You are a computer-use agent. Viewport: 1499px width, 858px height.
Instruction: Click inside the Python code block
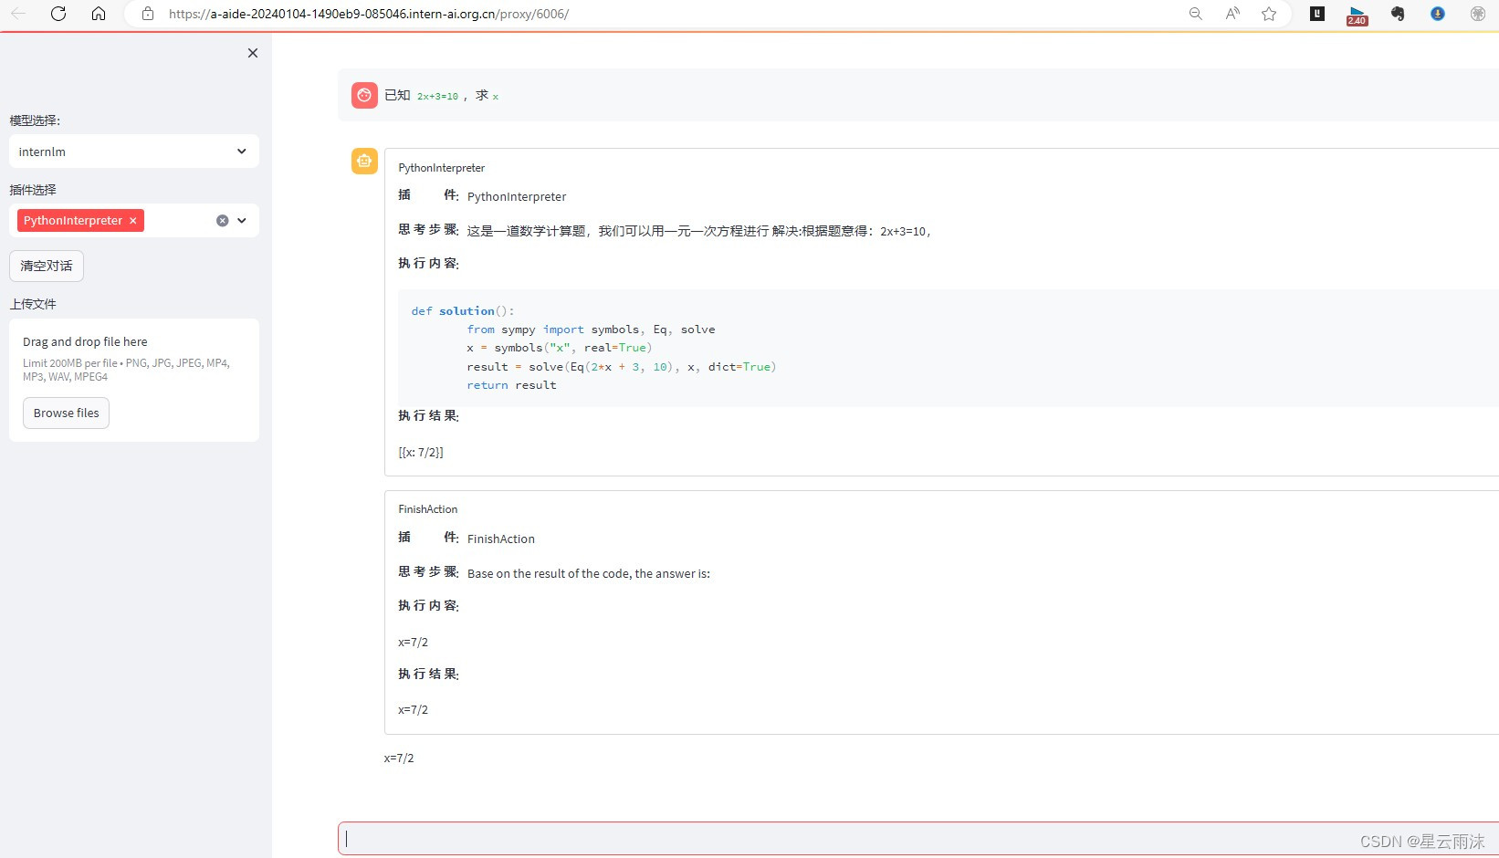[948, 348]
